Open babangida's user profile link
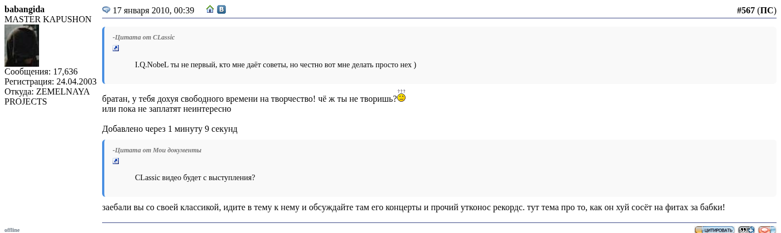The image size is (781, 233). click(x=25, y=9)
